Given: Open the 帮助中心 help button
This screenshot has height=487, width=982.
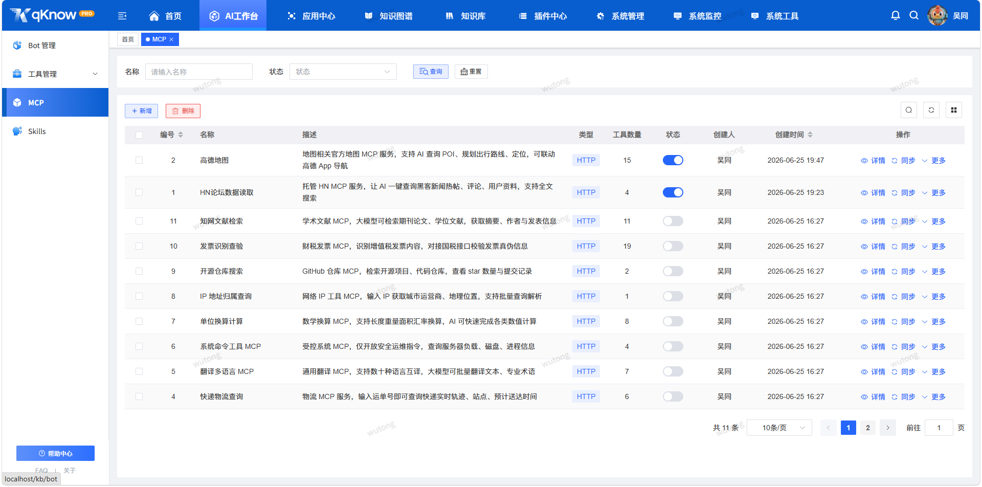Looking at the screenshot, I should (55, 453).
